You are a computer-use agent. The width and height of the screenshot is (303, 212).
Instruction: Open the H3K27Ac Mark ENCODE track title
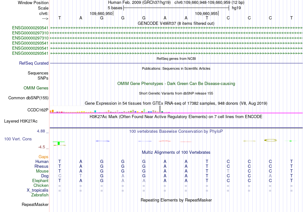(176, 117)
